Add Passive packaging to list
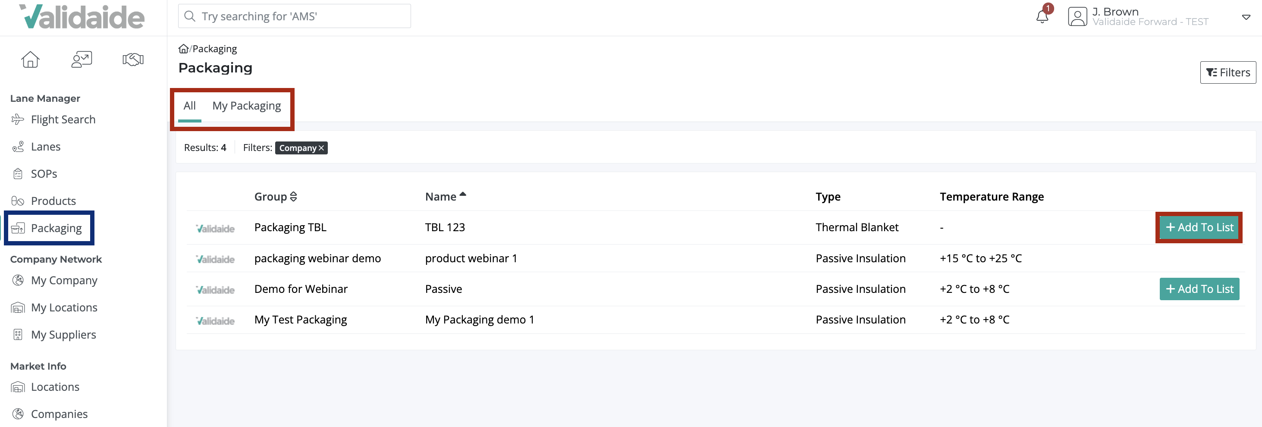 [x=1199, y=289]
